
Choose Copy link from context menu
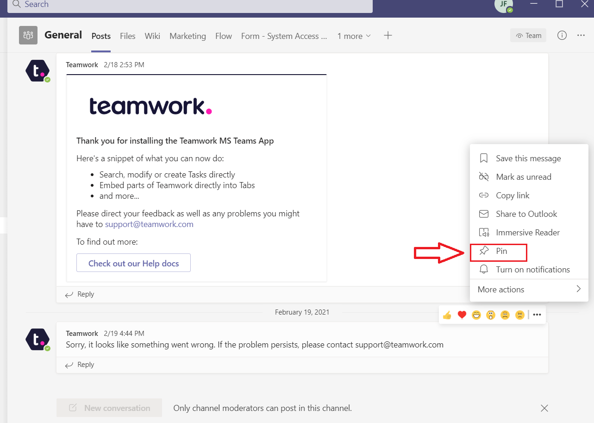pos(529,195)
